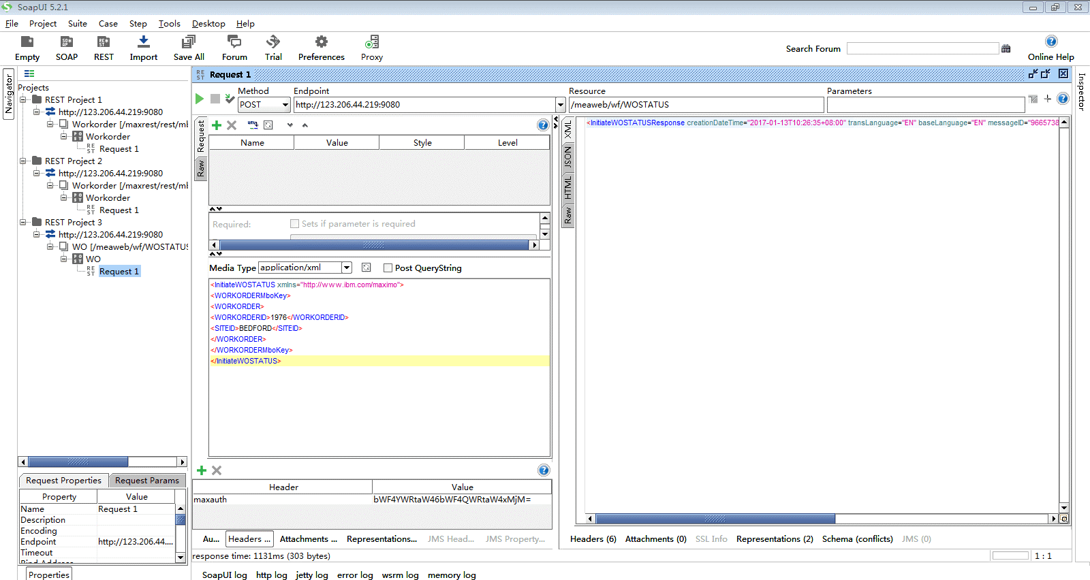Open the memory log
Screen dimensions: 1090x580
tap(452, 575)
